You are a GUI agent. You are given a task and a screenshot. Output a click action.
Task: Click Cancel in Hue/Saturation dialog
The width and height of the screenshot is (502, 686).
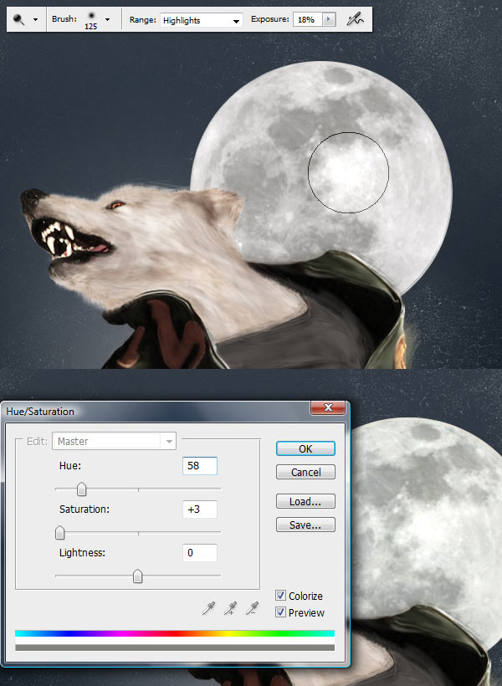[x=305, y=472]
